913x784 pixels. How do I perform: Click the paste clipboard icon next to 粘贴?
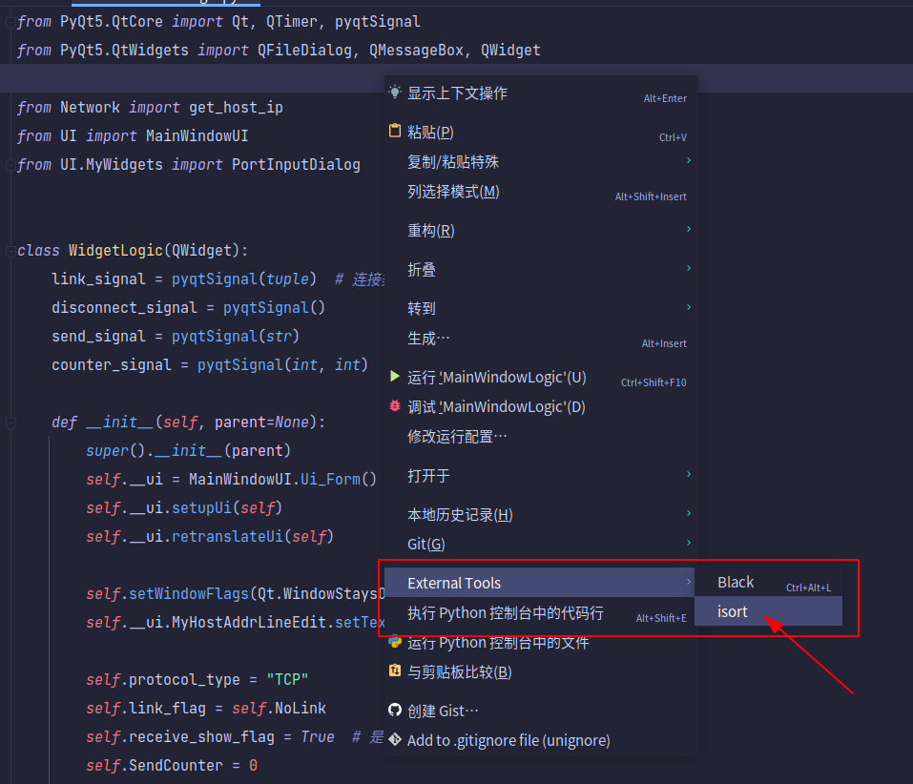[395, 131]
